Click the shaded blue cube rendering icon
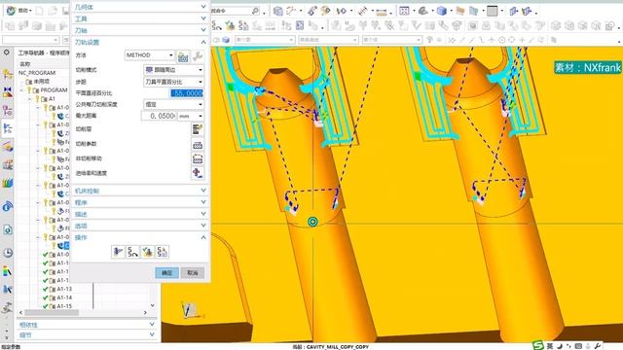This screenshot has width=623, height=350. tap(441, 11)
